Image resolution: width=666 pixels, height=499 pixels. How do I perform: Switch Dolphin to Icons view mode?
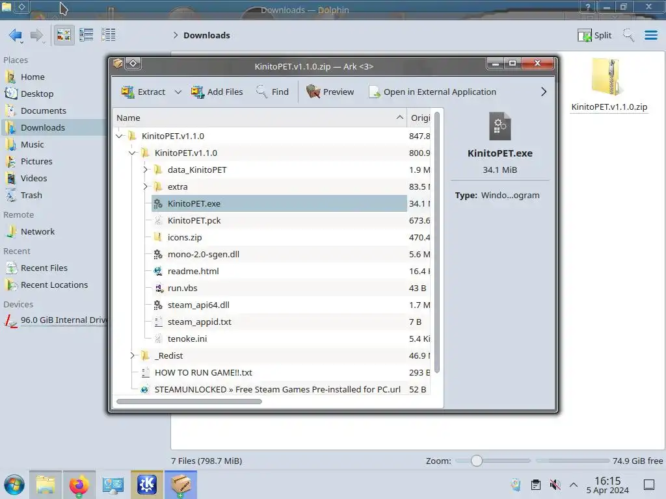[64, 35]
